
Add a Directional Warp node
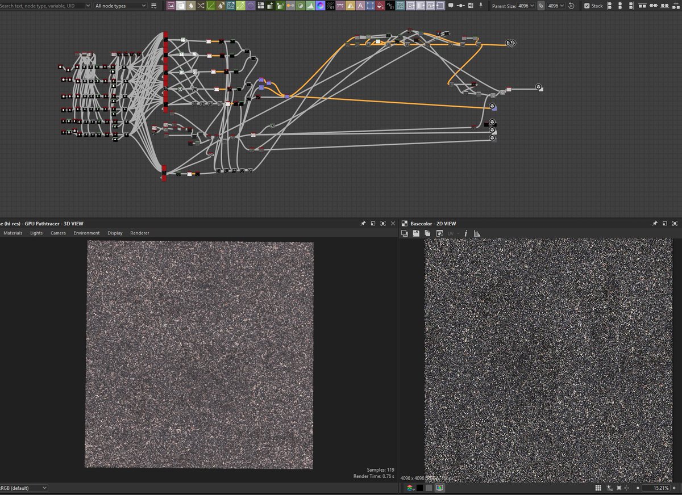coord(230,6)
